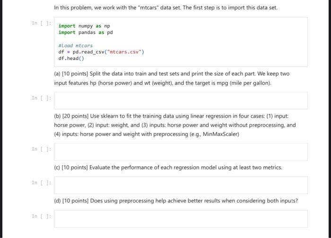Click the part (b) sklearn linear regression text
Viewport: 331px width, 238px height.
tap(175, 125)
